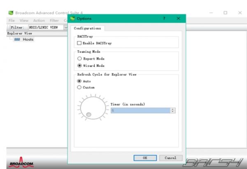
Task: Click the Options dialog help question mark
Action: (x=164, y=19)
